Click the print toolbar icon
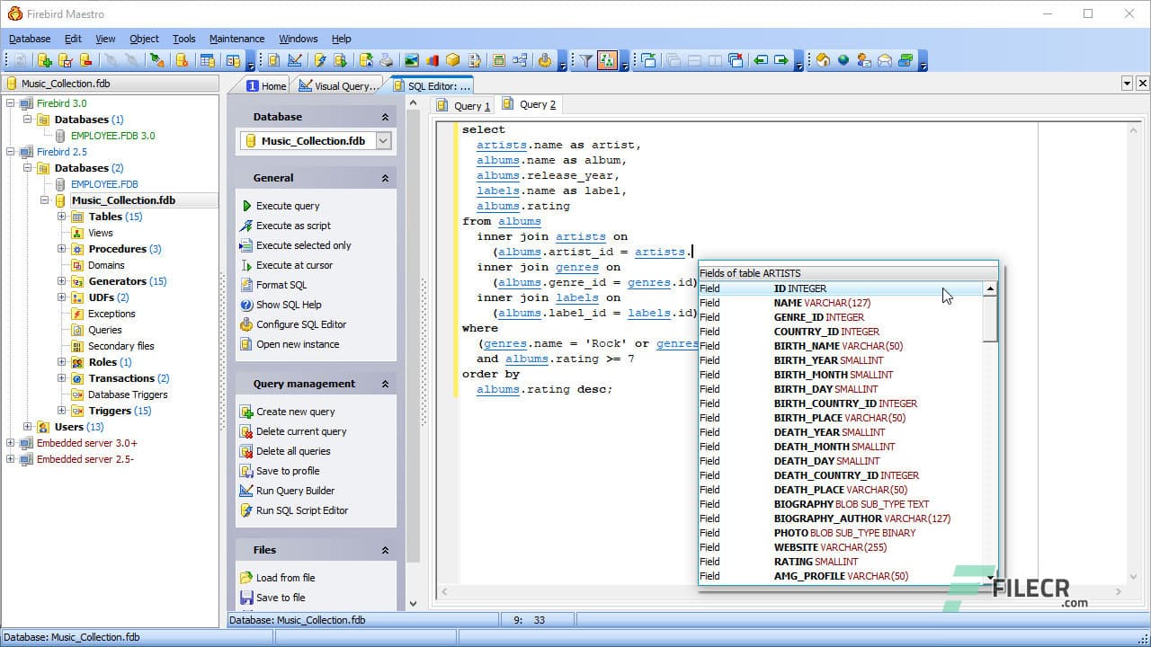 tap(386, 60)
